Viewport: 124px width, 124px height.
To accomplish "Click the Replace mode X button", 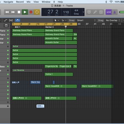I will [89, 12].
